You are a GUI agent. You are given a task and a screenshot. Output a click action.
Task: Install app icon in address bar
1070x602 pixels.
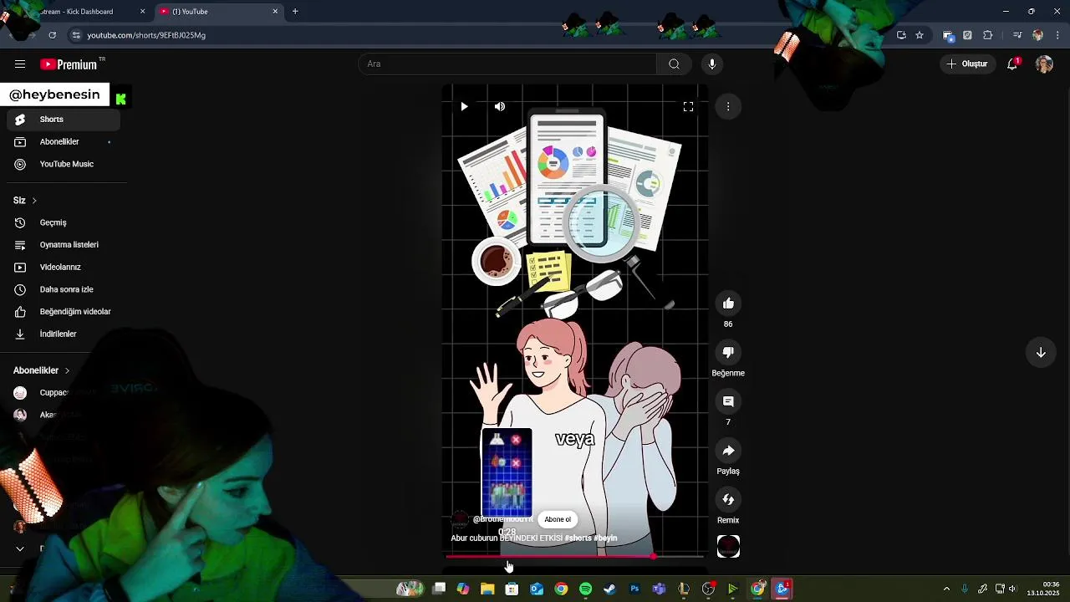[901, 35]
